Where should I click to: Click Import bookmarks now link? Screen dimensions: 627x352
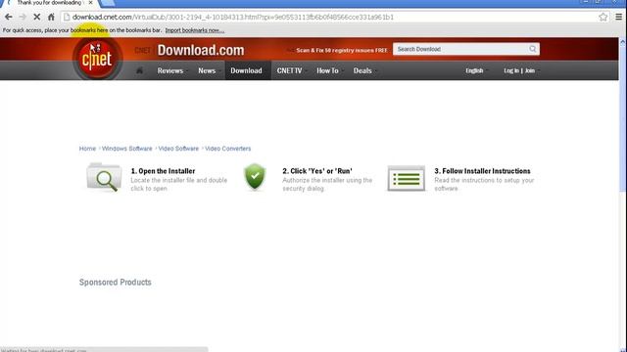pyautogui.click(x=195, y=30)
